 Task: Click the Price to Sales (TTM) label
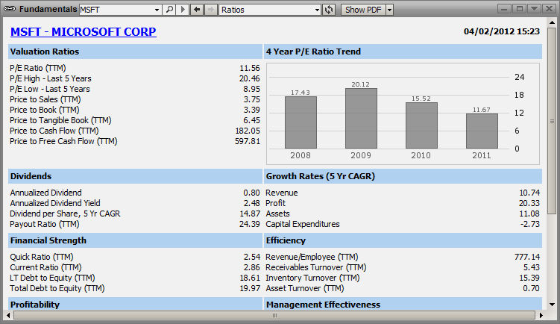pyautogui.click(x=45, y=99)
